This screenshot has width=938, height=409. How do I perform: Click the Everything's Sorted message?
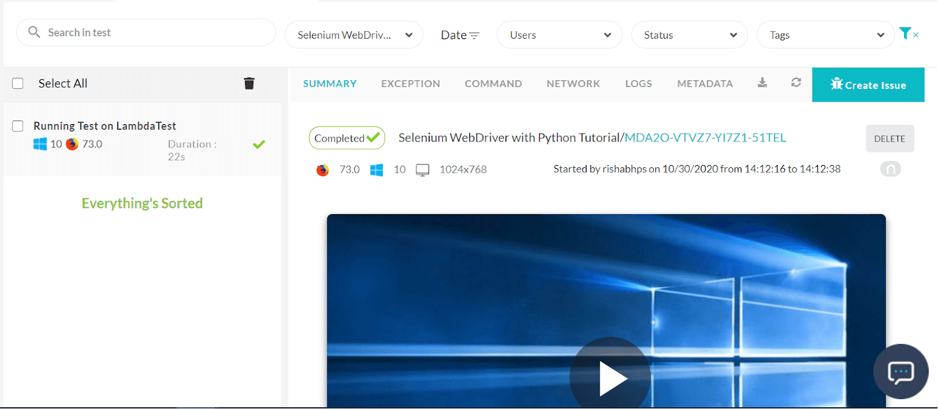click(x=142, y=203)
